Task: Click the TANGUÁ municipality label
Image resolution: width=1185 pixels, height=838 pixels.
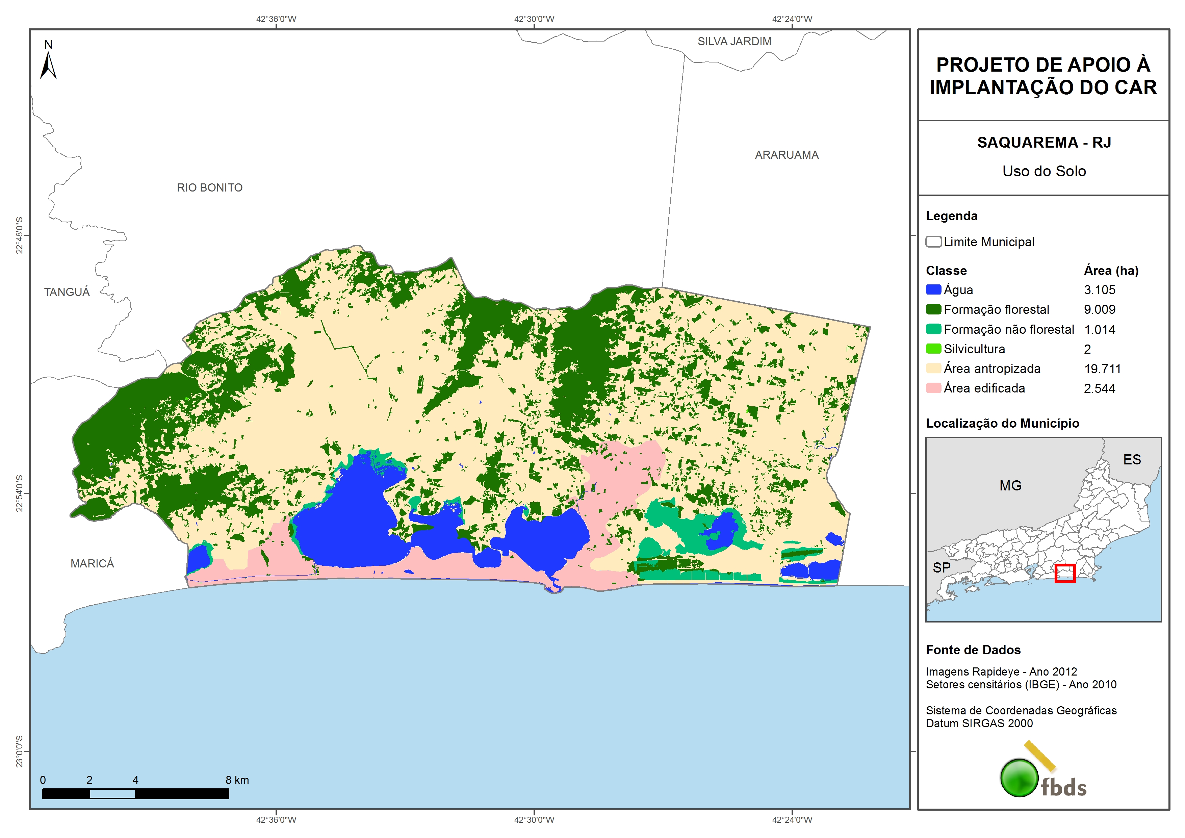Action: (x=67, y=292)
